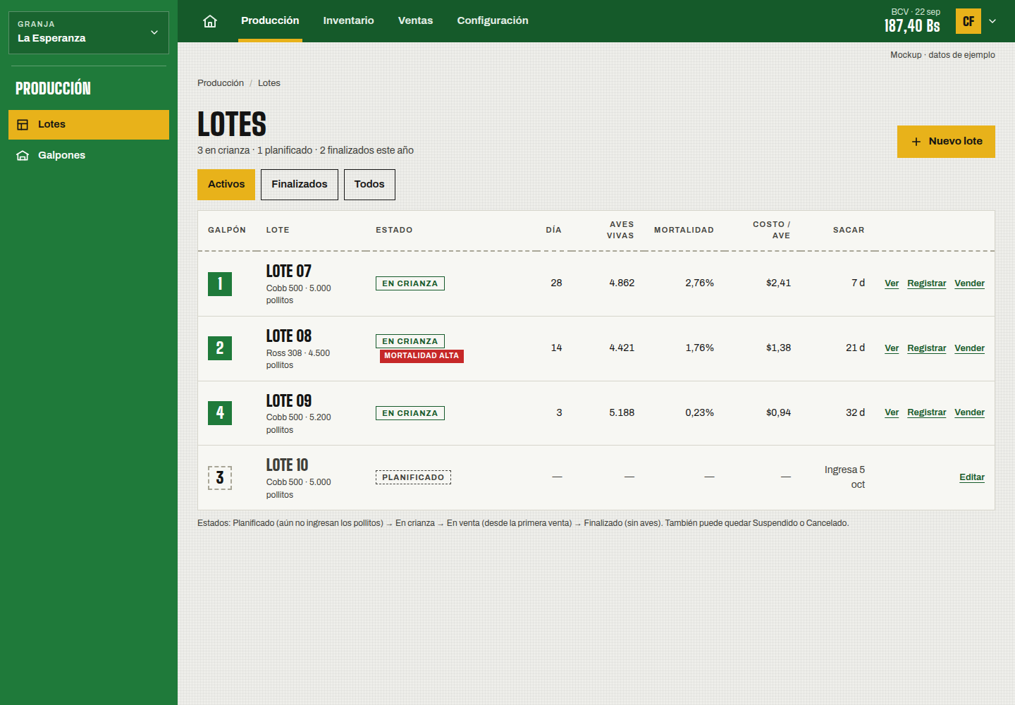Click the Ingresa 5 oct text
The height and width of the screenshot is (705, 1015).
click(x=844, y=477)
